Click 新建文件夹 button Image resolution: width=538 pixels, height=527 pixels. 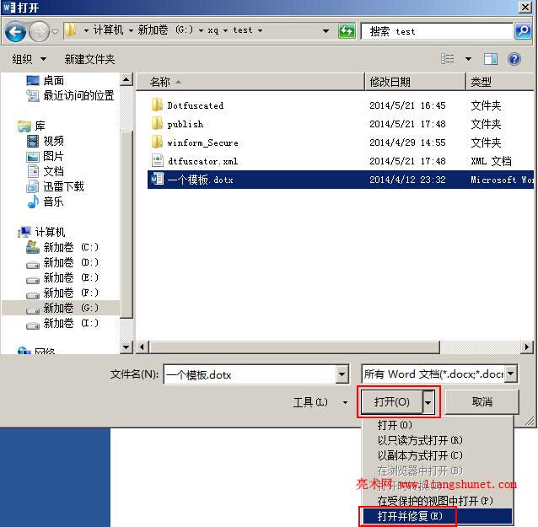(89, 59)
